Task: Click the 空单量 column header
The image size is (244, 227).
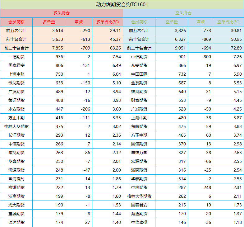Action: tap(172, 22)
